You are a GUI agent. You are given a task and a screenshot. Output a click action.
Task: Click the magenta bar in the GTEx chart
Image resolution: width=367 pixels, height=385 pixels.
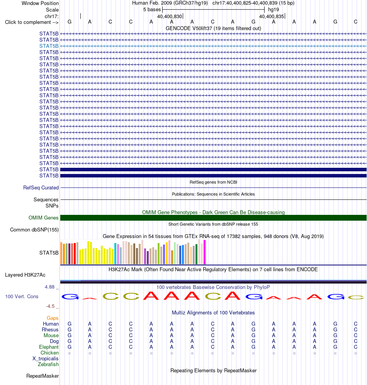point(204,252)
